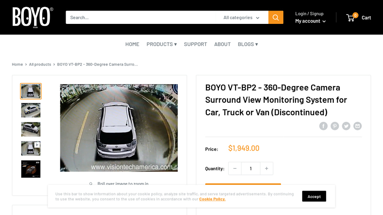
Task: Click the orange search magnifier button
Action: pos(275,18)
